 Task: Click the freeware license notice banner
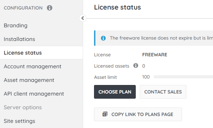point(154,38)
